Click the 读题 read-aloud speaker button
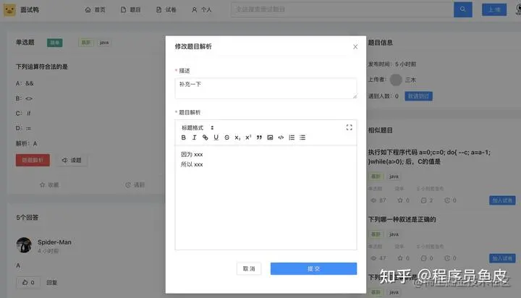Viewport: 521px width, 298px height. [x=72, y=160]
